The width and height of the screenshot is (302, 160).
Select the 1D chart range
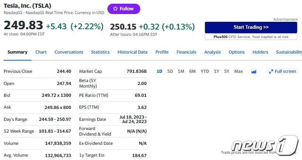[159, 71]
